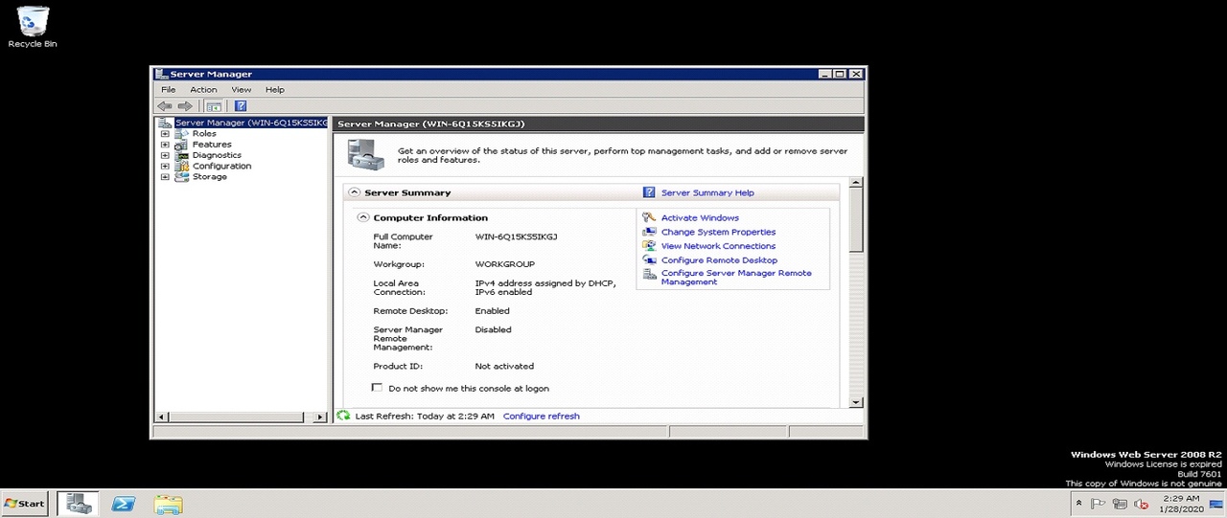
Task: Click the Configuration node icon in the tree
Action: point(181,166)
